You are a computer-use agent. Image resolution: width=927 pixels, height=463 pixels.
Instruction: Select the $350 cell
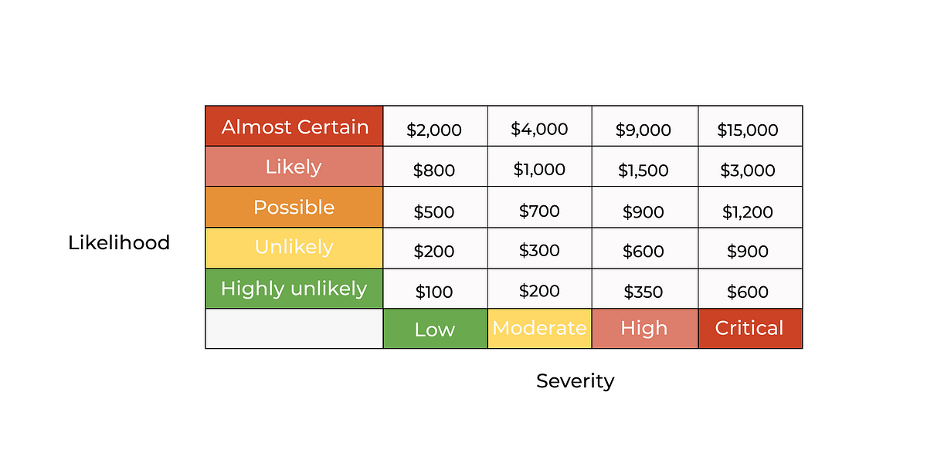pos(645,289)
